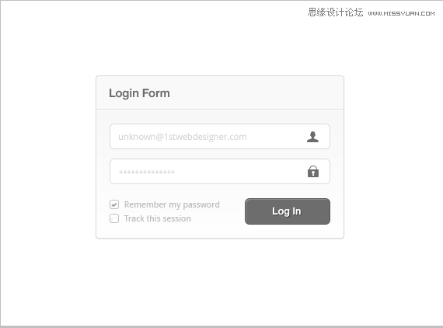Screen dimensions: 443x328
Task: Click the 'Login Form' heading
Action: pos(139,93)
